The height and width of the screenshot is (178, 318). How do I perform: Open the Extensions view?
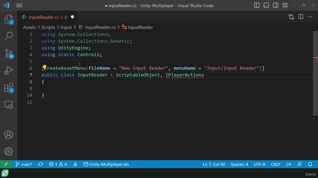point(8,88)
